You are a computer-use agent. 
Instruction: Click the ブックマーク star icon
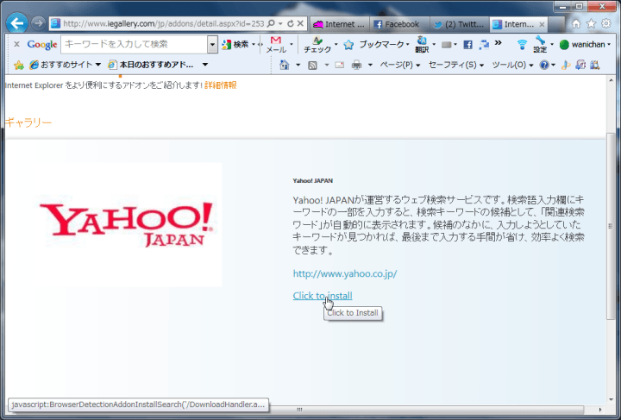pos(348,44)
